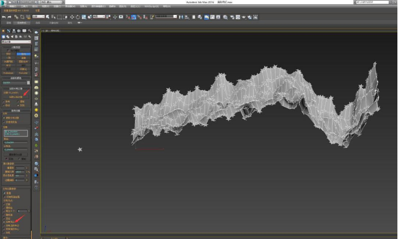Select the Select and Rotate tool

78,17
